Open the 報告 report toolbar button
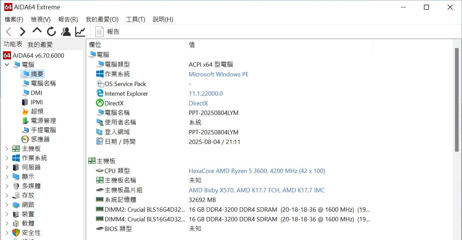462x240 pixels. (107, 32)
